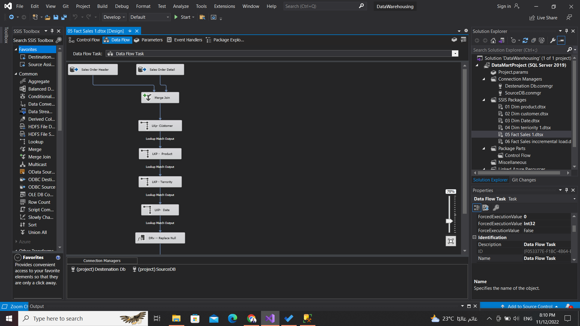This screenshot has height=326, width=580.
Task: Refresh the Solution Explorer
Action: click(526, 40)
